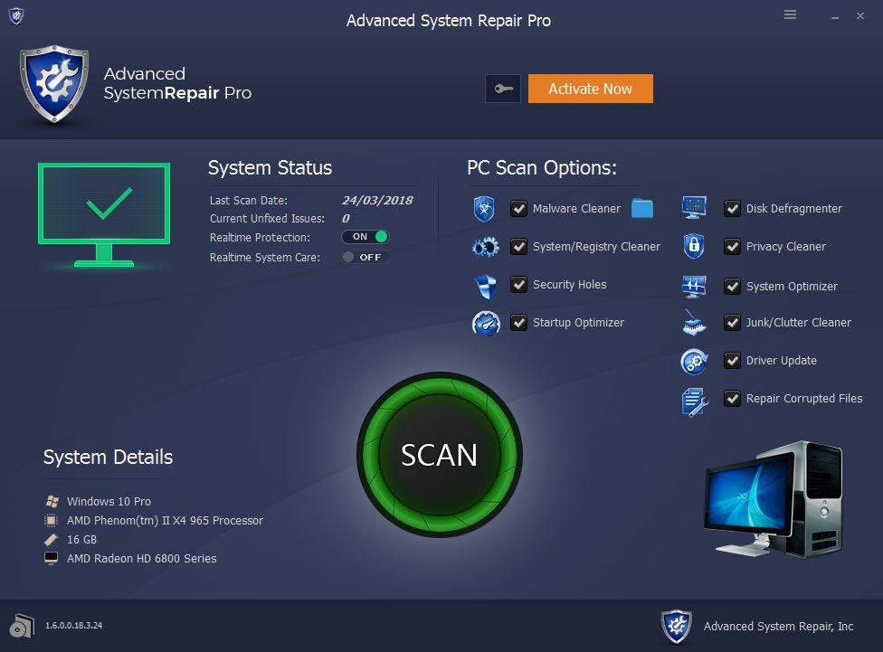The width and height of the screenshot is (883, 652).
Task: Uncheck the Junk/Clutter Cleaner checkbox
Action: tap(732, 323)
